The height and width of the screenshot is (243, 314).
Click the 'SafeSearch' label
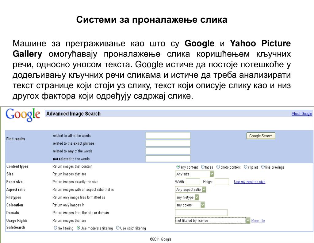tap(16, 227)
